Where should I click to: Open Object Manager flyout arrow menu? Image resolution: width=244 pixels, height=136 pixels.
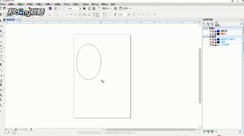click(x=241, y=24)
